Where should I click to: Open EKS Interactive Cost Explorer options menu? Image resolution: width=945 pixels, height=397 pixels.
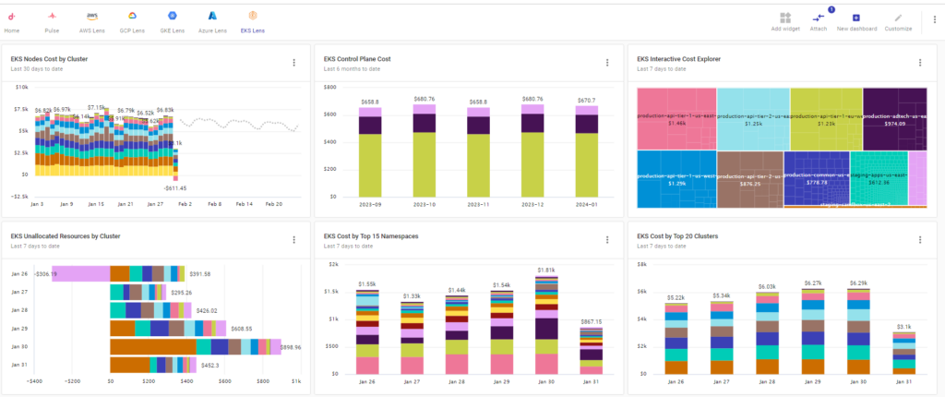pos(920,63)
